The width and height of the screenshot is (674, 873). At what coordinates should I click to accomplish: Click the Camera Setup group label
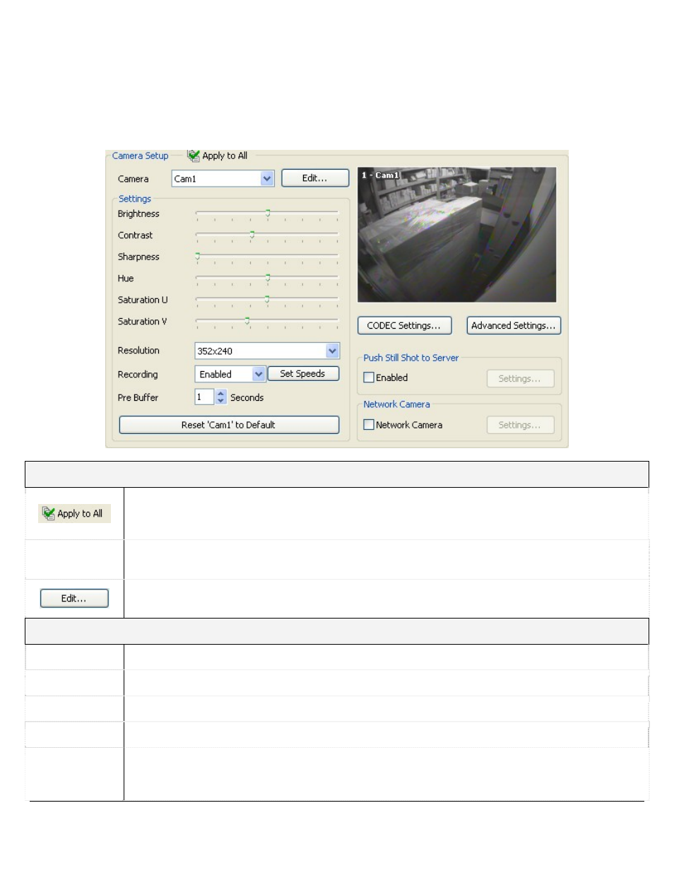pyautogui.click(x=140, y=156)
